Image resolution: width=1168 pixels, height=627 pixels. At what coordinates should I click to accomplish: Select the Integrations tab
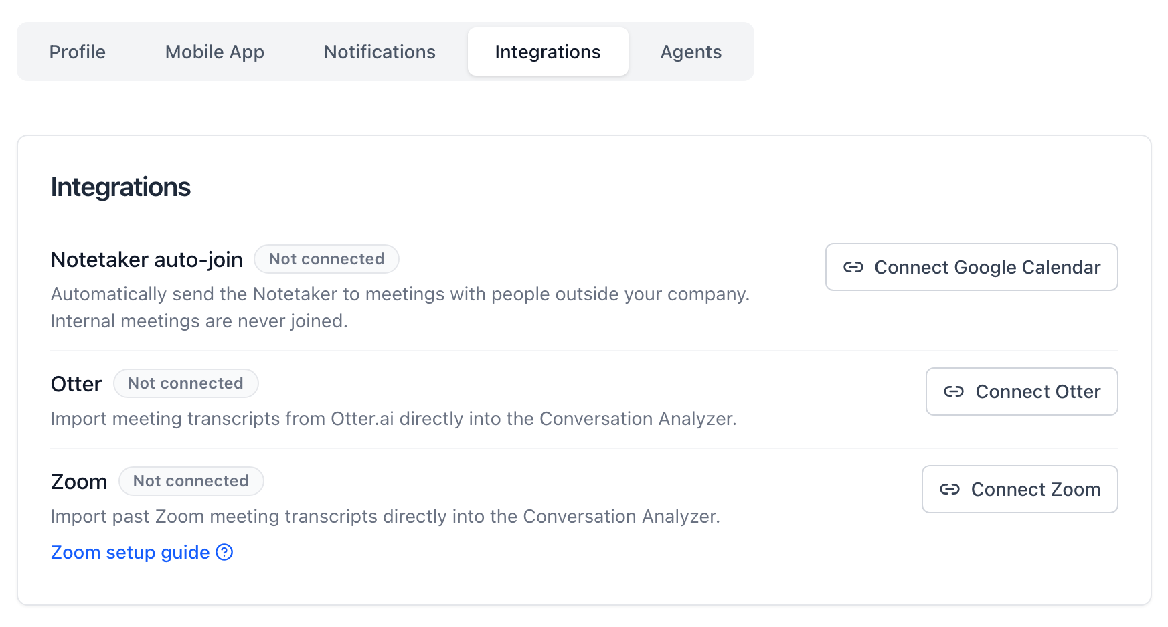point(548,52)
